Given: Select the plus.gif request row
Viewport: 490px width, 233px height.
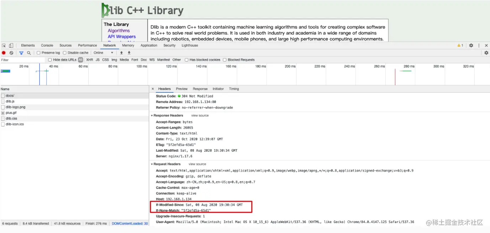Looking at the screenshot, I should coord(74,113).
